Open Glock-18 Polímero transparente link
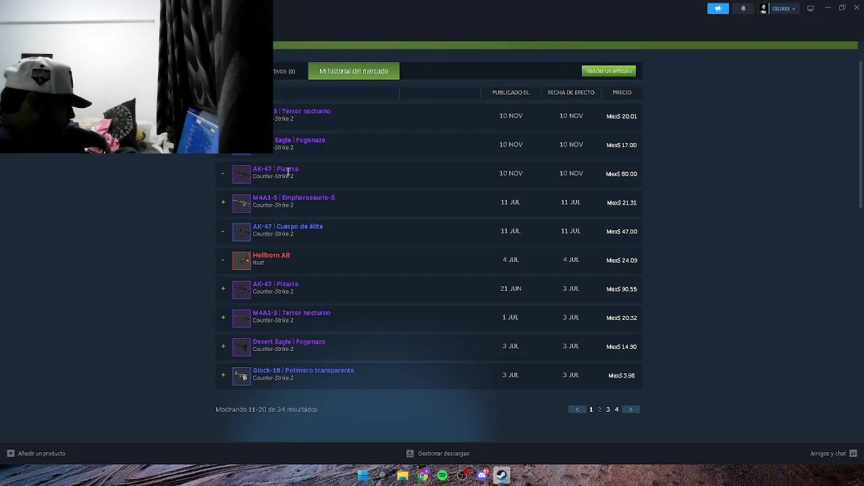The image size is (864, 486). point(303,371)
